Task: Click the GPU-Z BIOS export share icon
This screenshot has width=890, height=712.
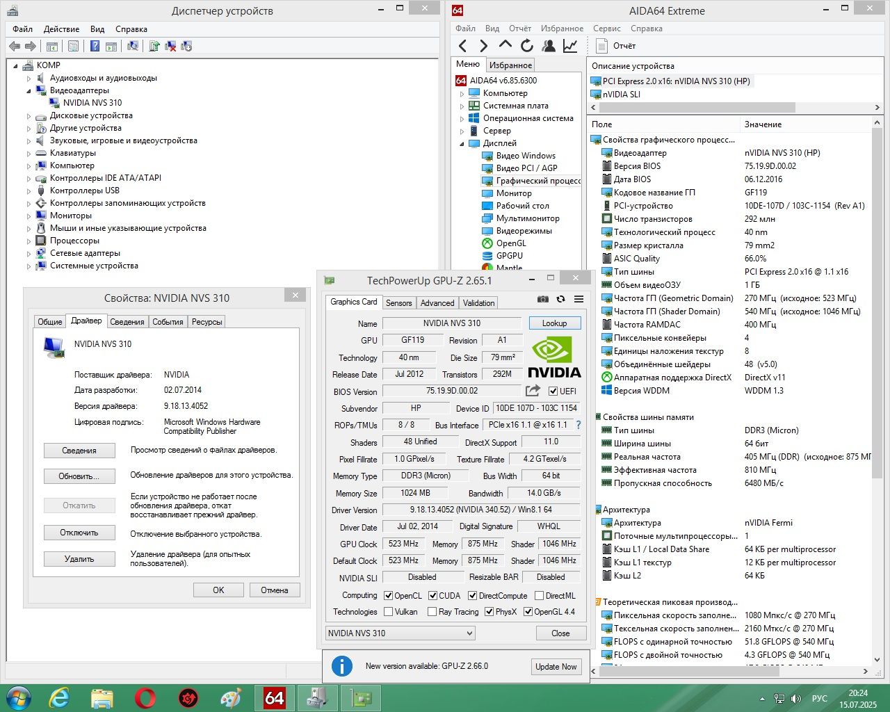Action: click(533, 391)
